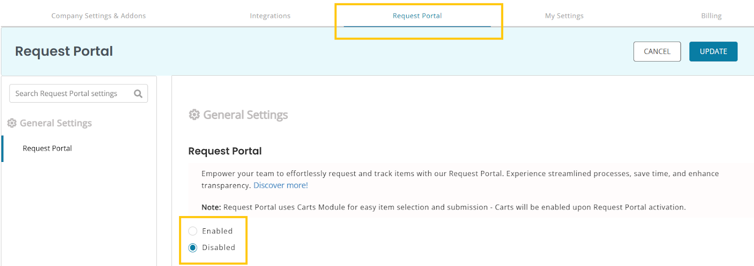Image resolution: width=754 pixels, height=266 pixels.
Task: Focus the Search Request Portal settings field
Action: click(x=71, y=94)
